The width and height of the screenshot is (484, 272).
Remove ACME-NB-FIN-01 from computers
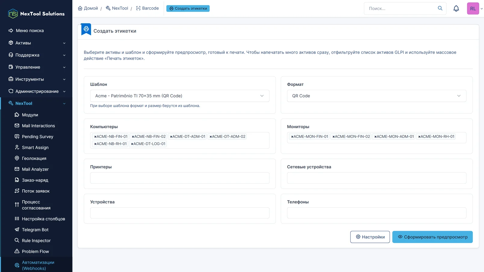click(95, 137)
